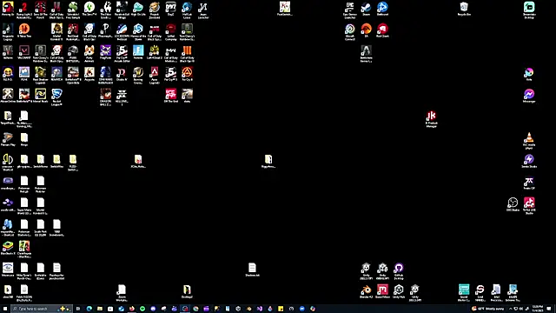Screen dimensions: 556x313
Task: Open the GitHub Desktop shortcut
Action: [399, 271]
